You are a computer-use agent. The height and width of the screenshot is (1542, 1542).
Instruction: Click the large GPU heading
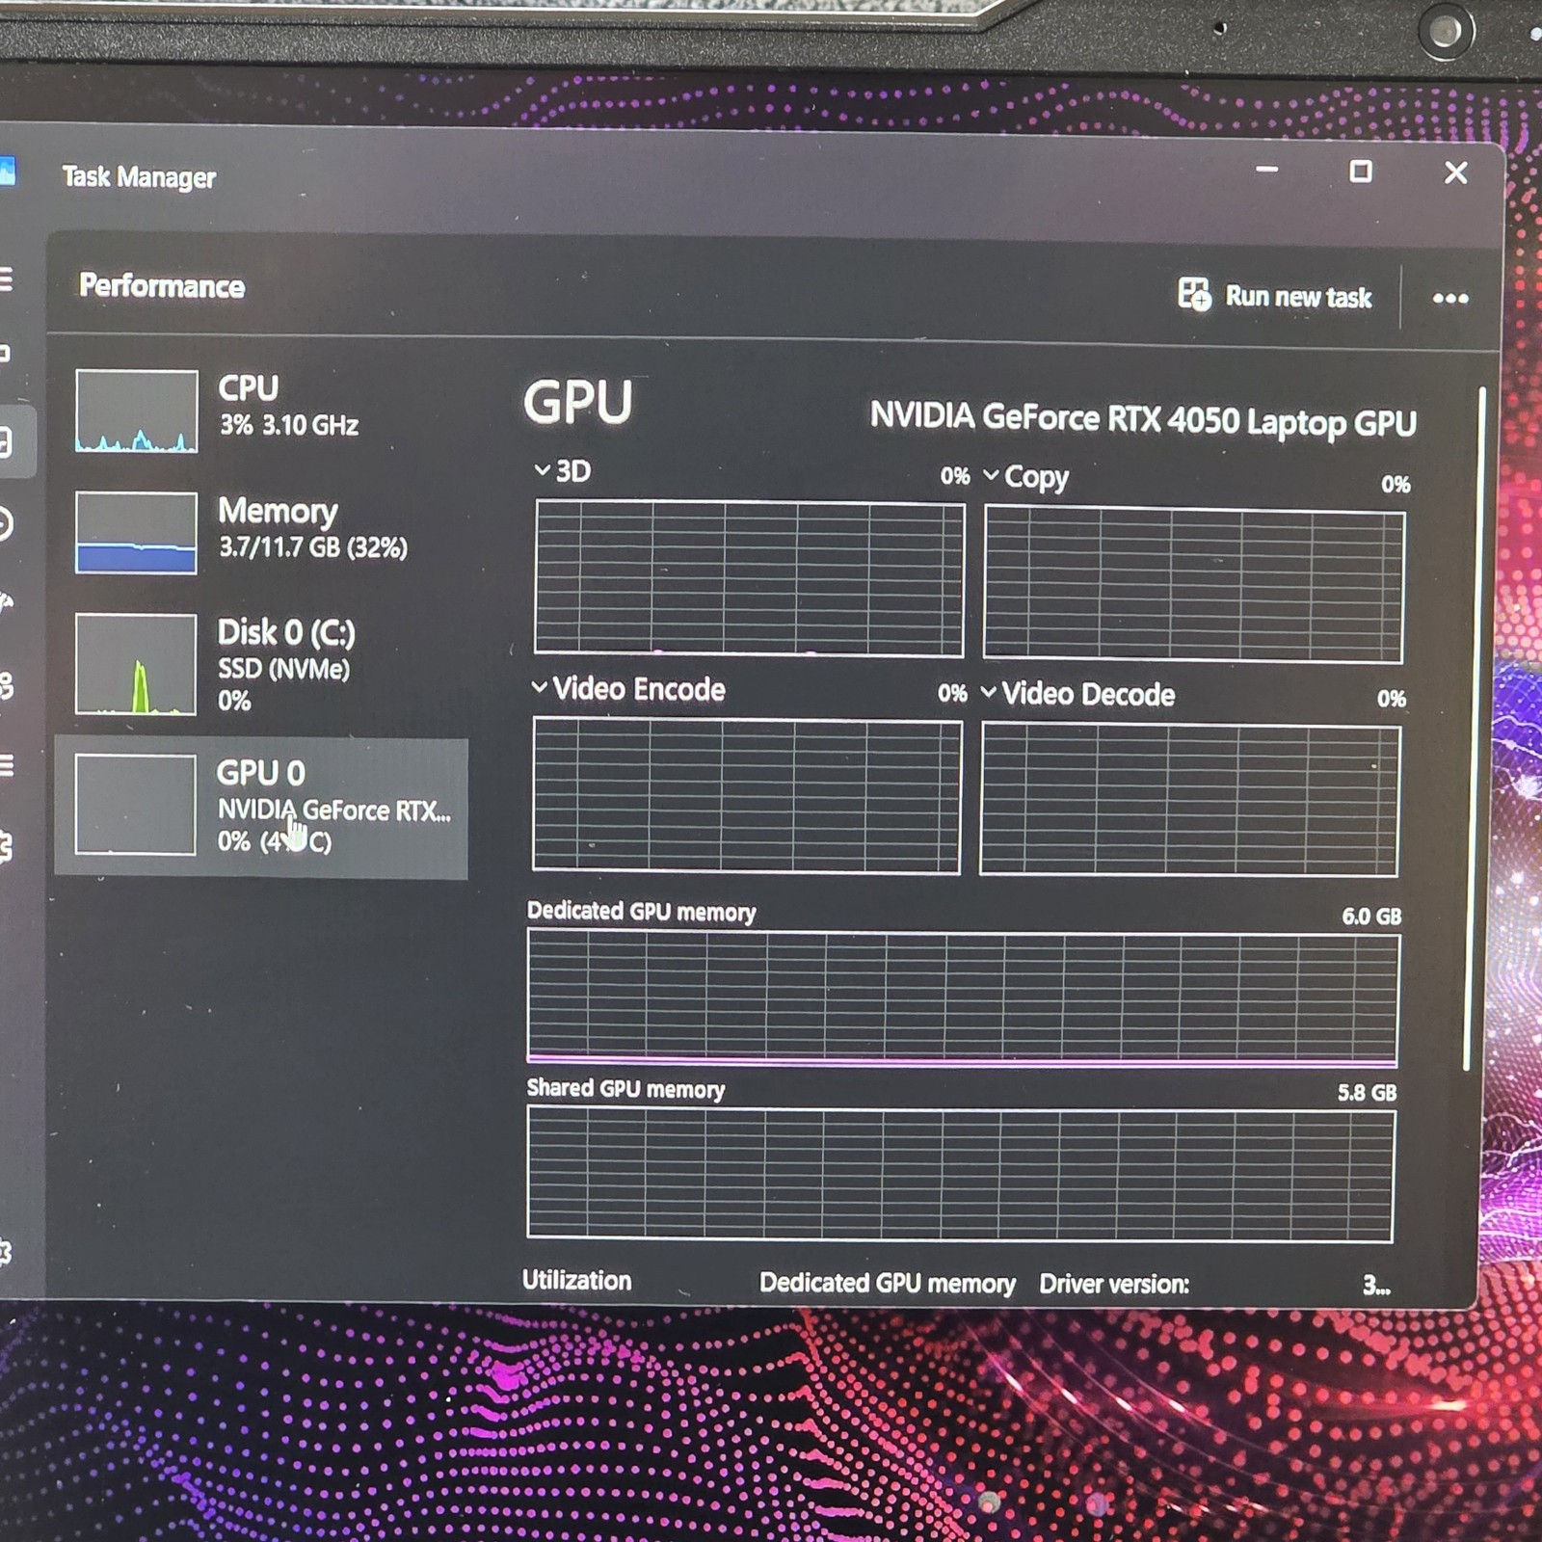[x=578, y=402]
